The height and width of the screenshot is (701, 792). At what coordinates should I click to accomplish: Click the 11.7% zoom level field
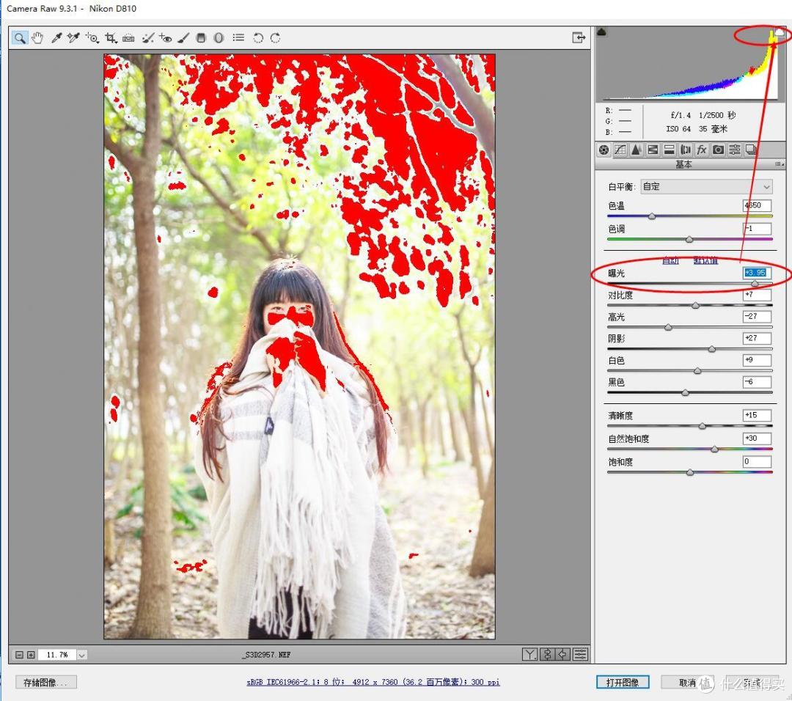tap(57, 655)
